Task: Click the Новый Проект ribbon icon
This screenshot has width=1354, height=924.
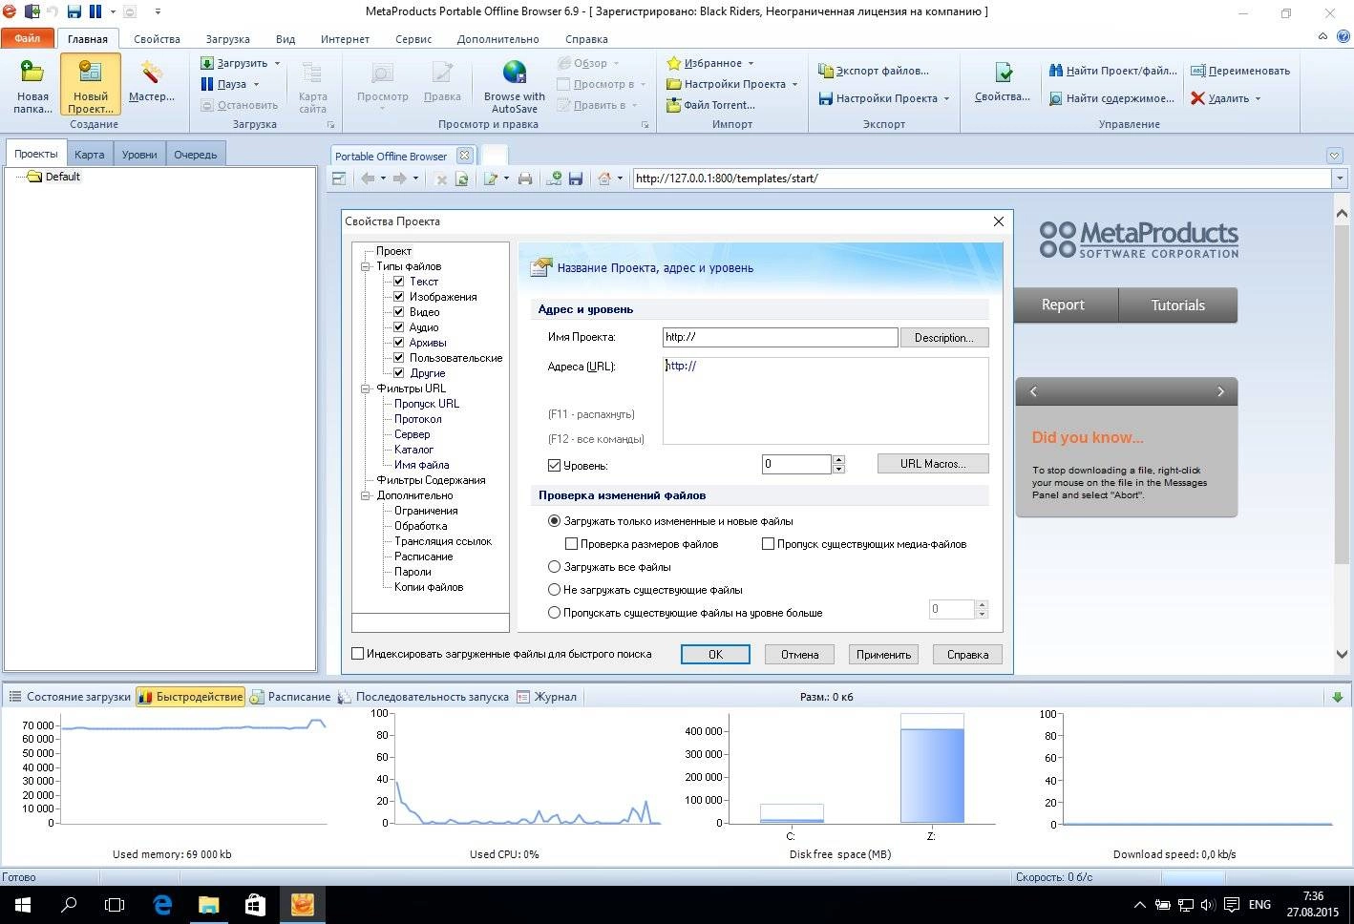Action: click(91, 73)
